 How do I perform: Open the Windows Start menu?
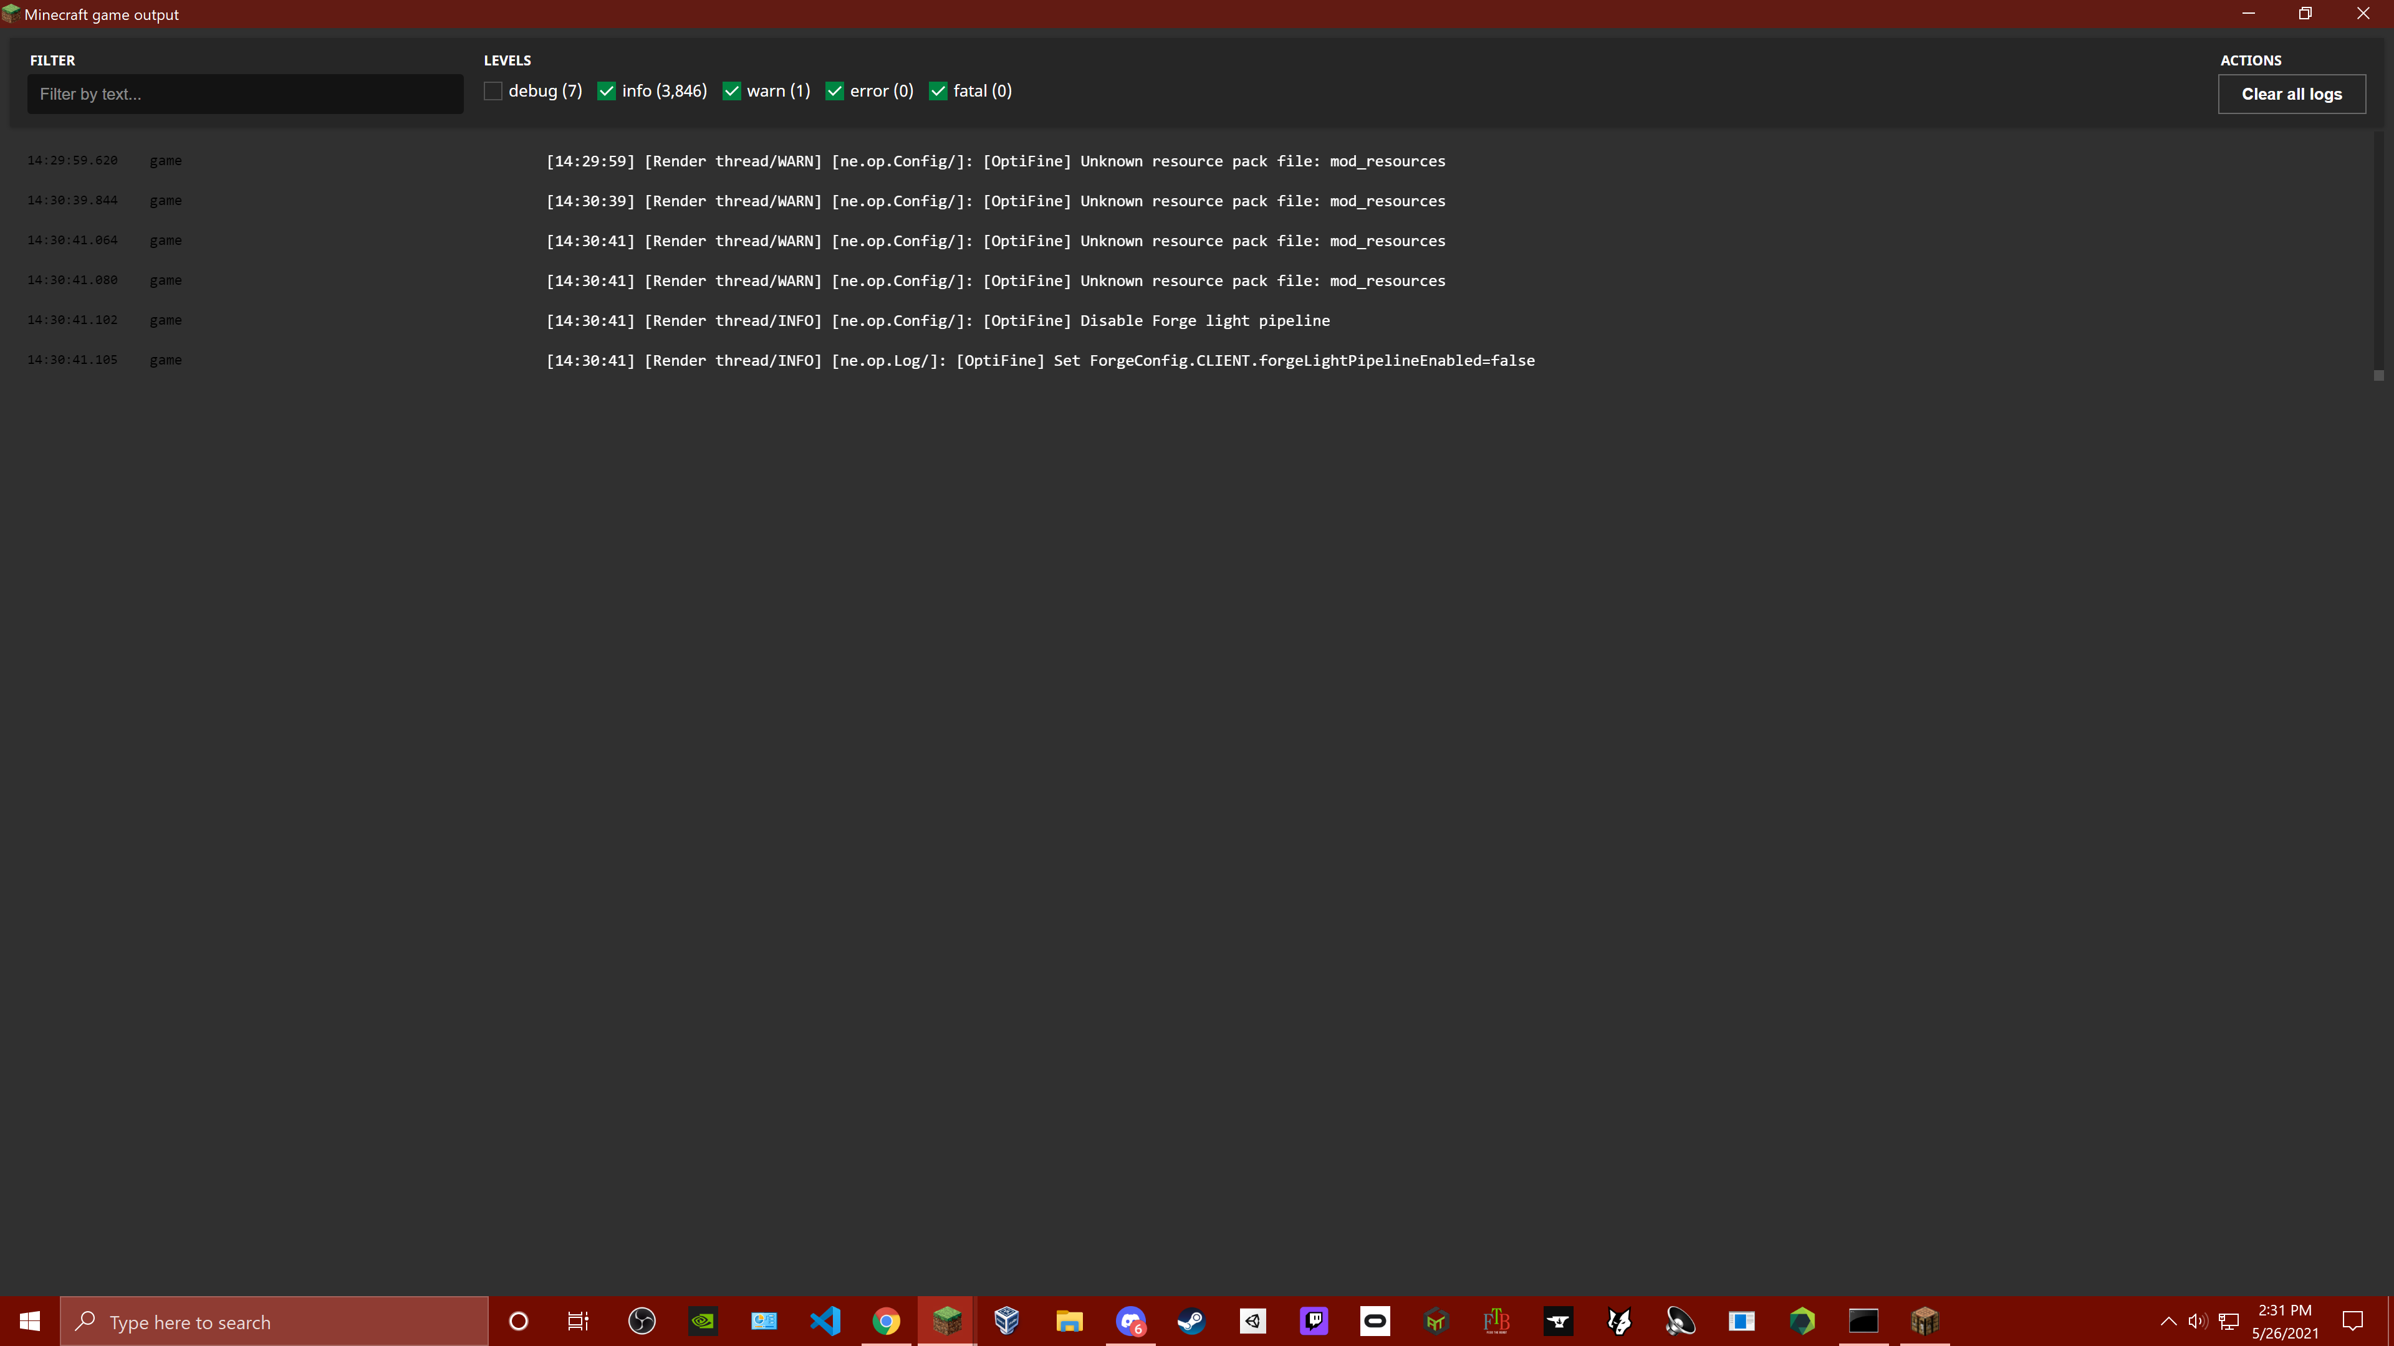click(30, 1321)
